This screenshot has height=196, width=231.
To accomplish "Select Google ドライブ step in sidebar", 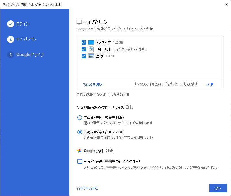I will [x=30, y=55].
